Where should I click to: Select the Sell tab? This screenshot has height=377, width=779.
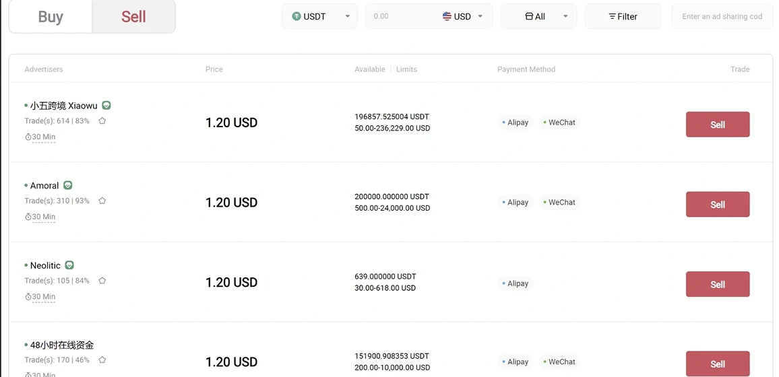click(x=133, y=16)
